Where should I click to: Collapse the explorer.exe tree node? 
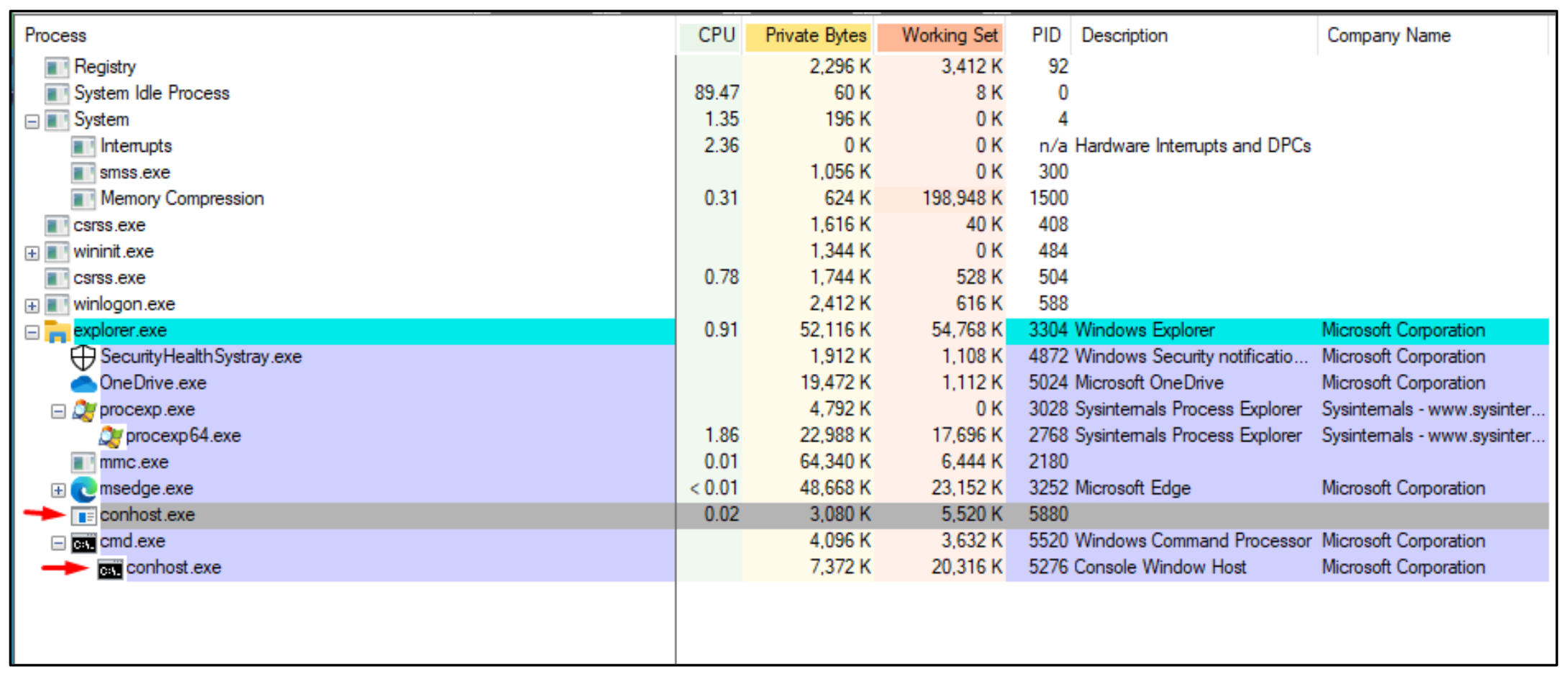click(32, 332)
